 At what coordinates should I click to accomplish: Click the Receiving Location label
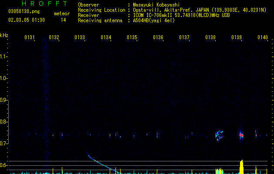click(101, 10)
